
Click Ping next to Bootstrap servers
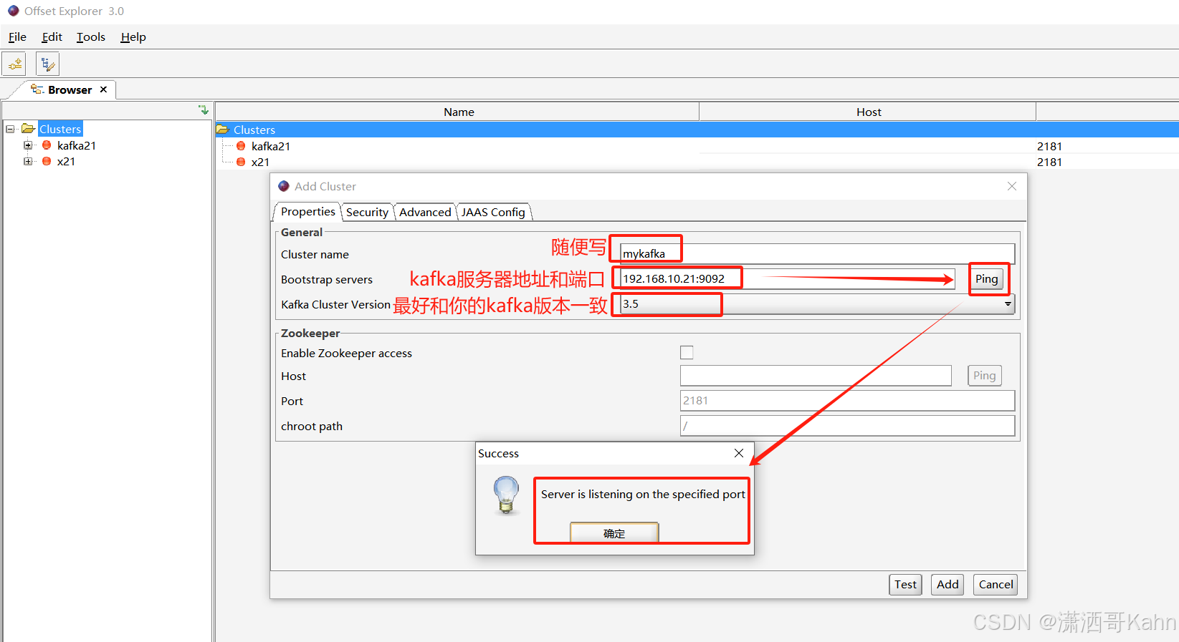(x=986, y=279)
